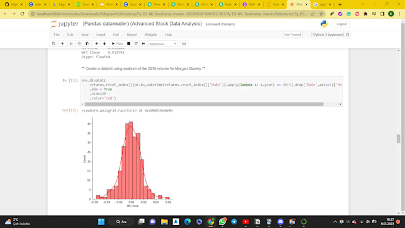The width and height of the screenshot is (405, 228).
Task: Open Discord from taskbar
Action: (281, 221)
